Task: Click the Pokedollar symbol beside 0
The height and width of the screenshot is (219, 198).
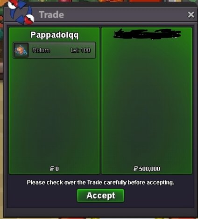Action: tap(52, 169)
